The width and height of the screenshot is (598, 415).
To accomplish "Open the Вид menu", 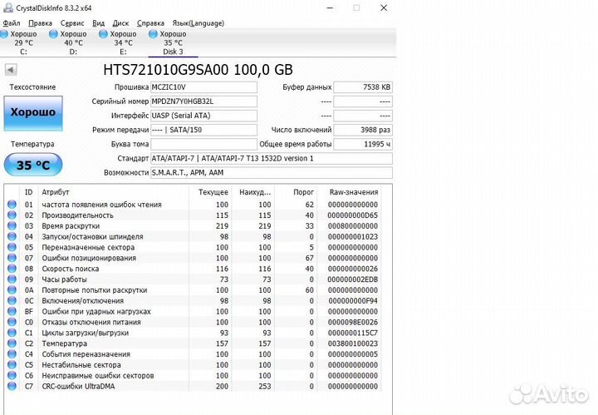I will coord(98,23).
